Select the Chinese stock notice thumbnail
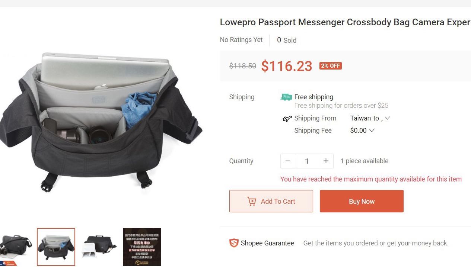Screen dimensions: 471x267 click(x=142, y=247)
